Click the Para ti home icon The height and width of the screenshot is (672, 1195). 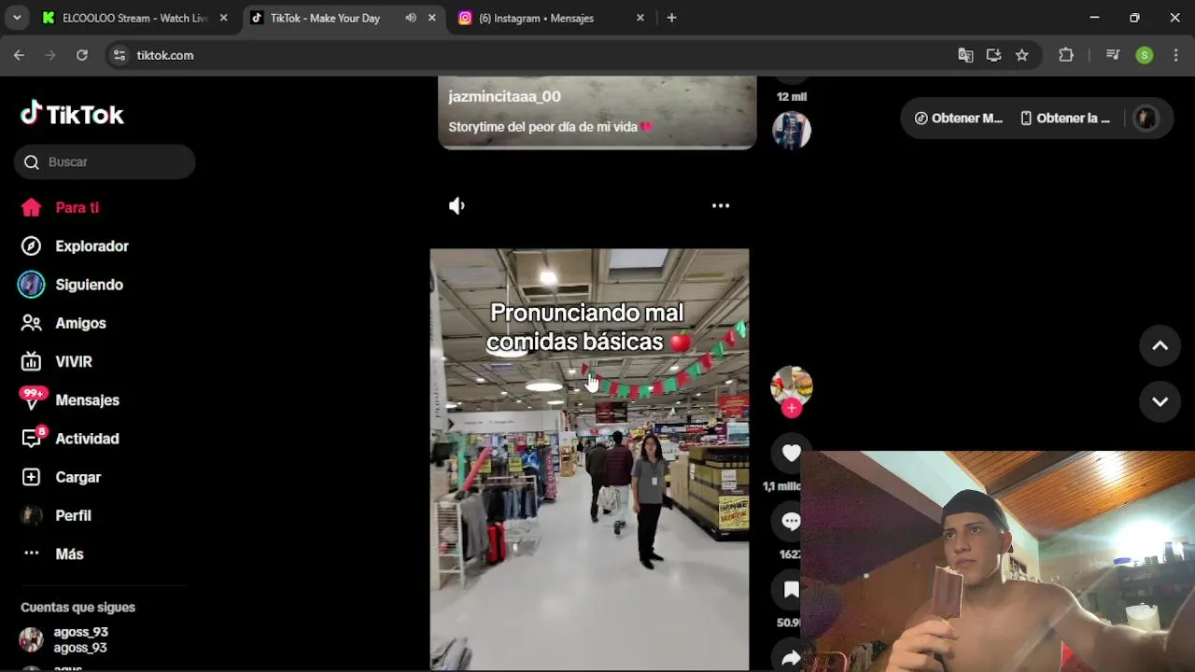(x=31, y=207)
